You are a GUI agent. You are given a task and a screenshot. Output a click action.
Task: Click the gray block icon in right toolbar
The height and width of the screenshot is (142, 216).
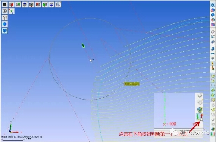click(213, 32)
